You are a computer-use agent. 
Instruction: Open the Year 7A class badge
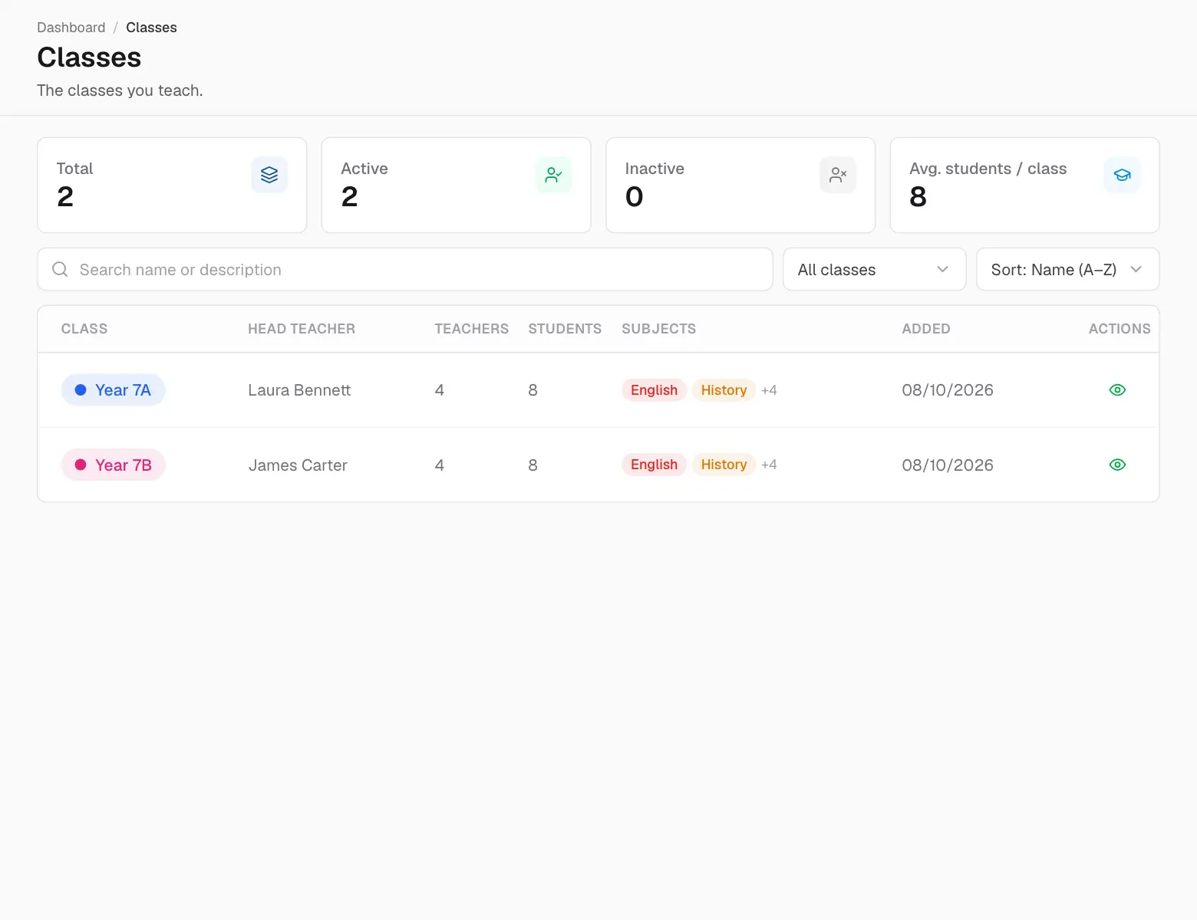(114, 390)
